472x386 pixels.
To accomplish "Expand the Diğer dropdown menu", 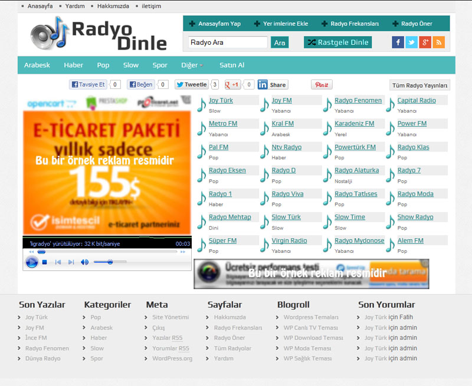I will click(192, 65).
